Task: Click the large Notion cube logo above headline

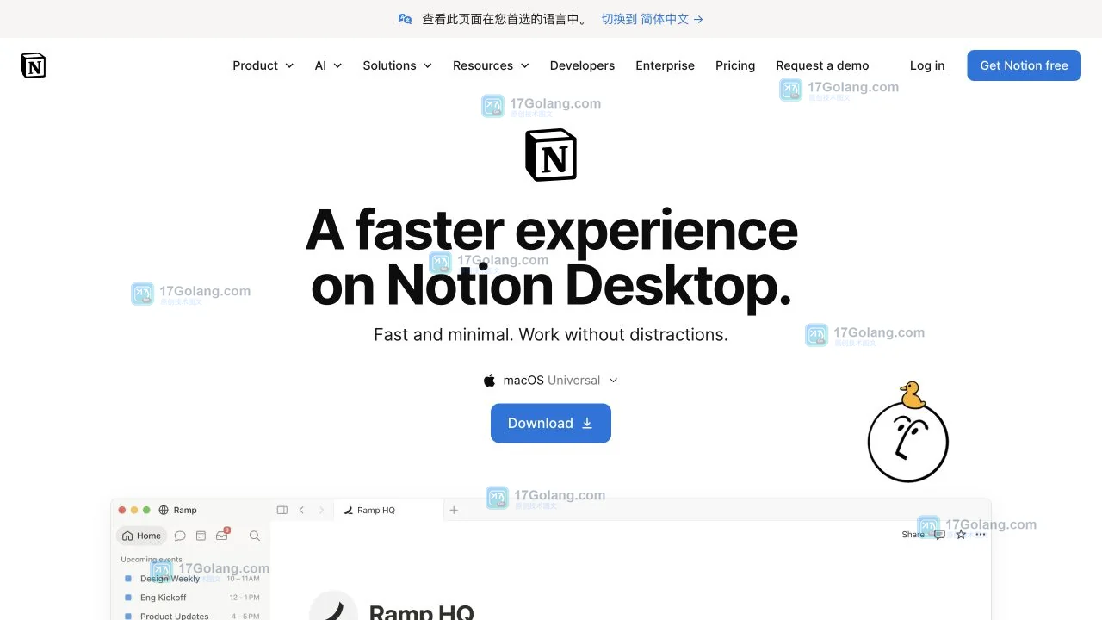Action: pyautogui.click(x=551, y=155)
